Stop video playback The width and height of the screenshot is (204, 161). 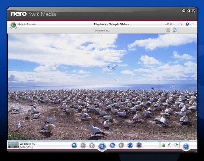74,145
